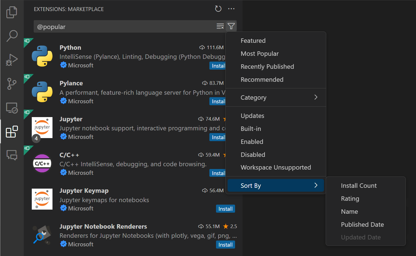Open the Views and More Actions menu
416x256 pixels.
[x=231, y=9]
